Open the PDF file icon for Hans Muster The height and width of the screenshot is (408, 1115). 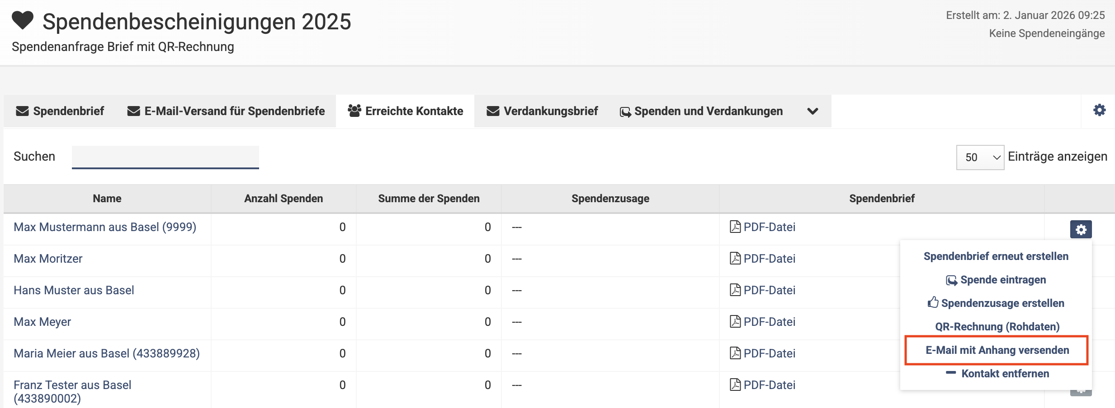click(735, 290)
